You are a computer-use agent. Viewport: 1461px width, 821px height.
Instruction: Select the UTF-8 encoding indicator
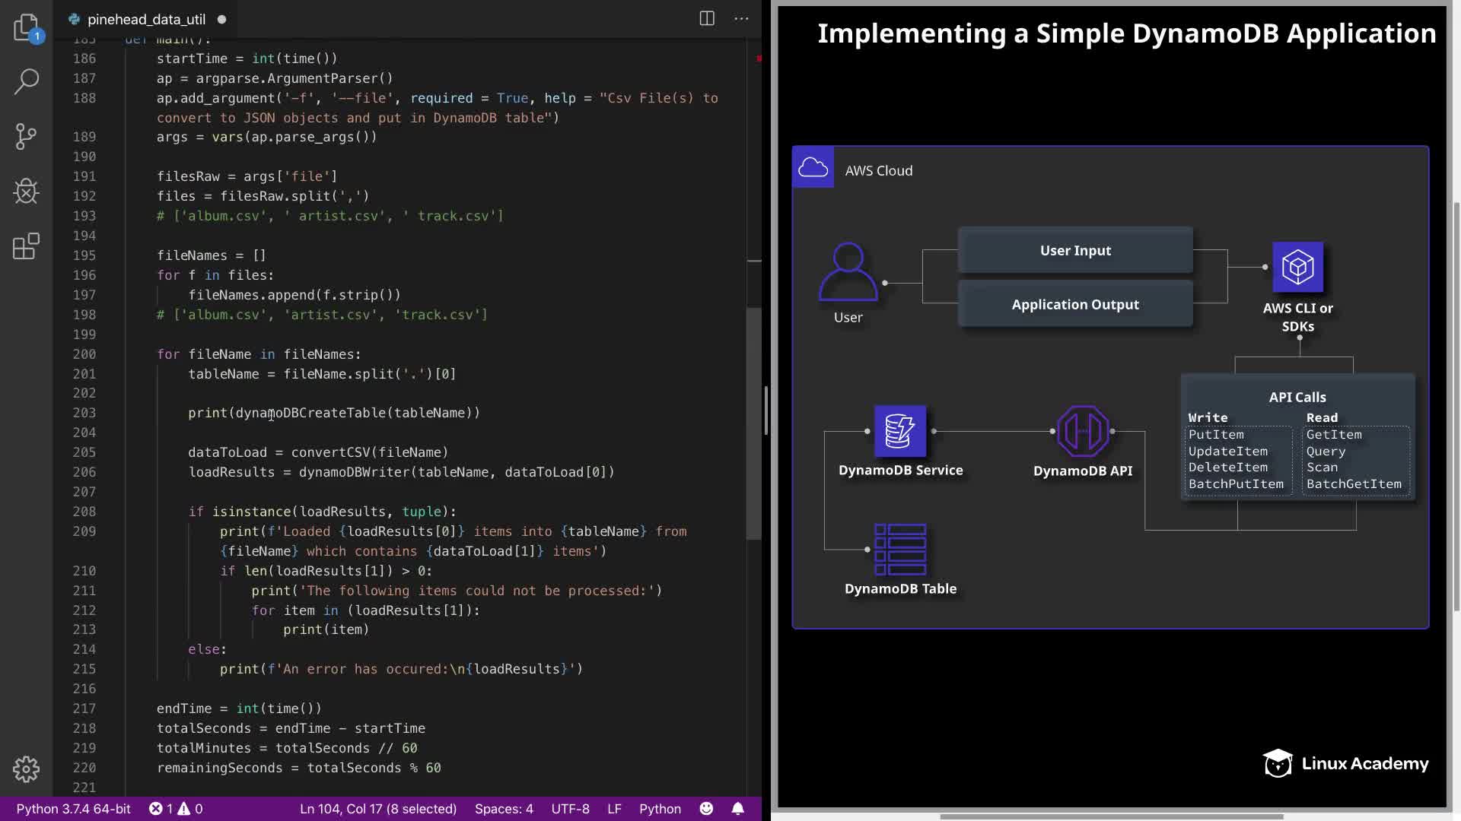570,809
